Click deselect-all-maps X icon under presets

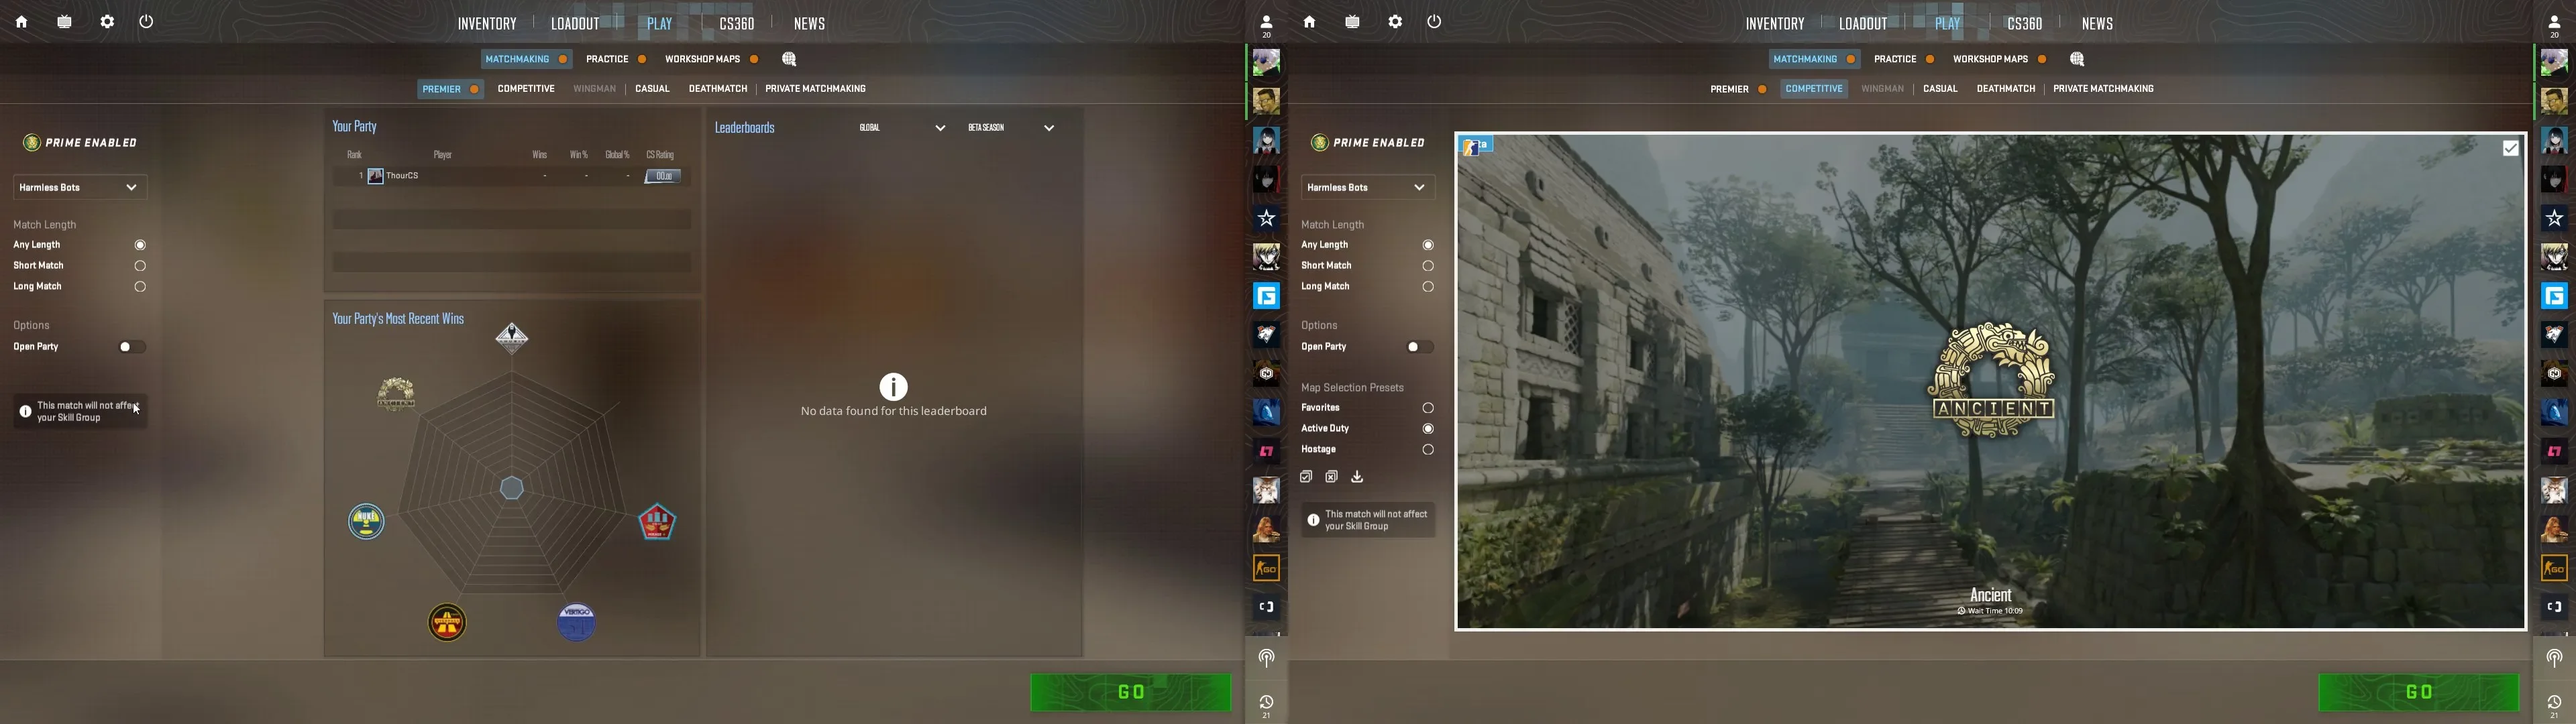click(x=1332, y=477)
